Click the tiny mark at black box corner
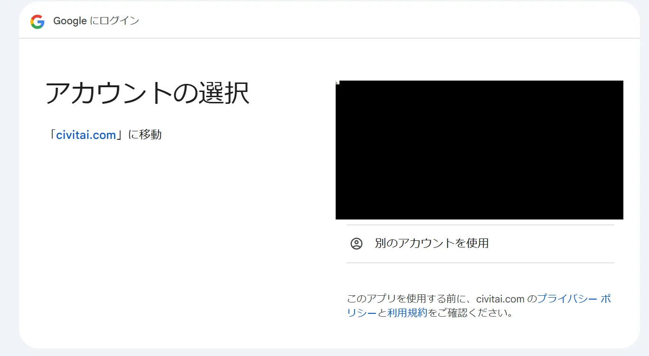 pos(337,82)
